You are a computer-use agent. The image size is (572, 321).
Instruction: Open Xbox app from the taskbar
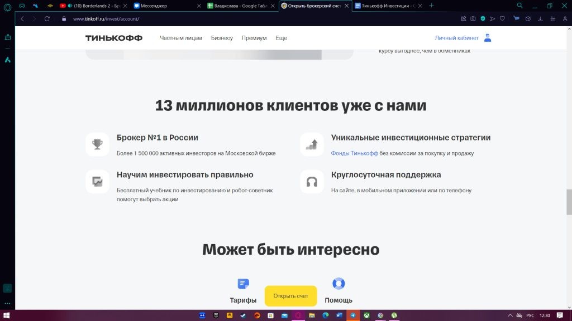tap(366, 315)
